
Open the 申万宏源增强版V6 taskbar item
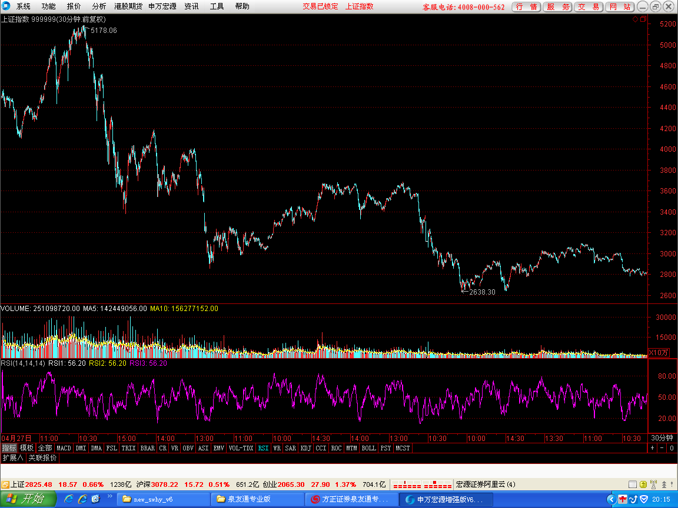click(445, 499)
